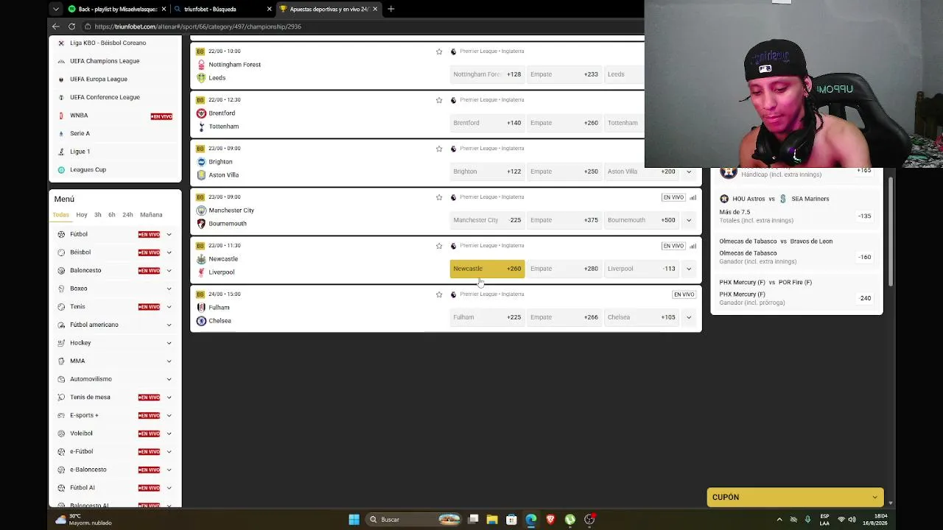Expand the MMA category chevron
This screenshot has width=943, height=530.
(x=169, y=361)
